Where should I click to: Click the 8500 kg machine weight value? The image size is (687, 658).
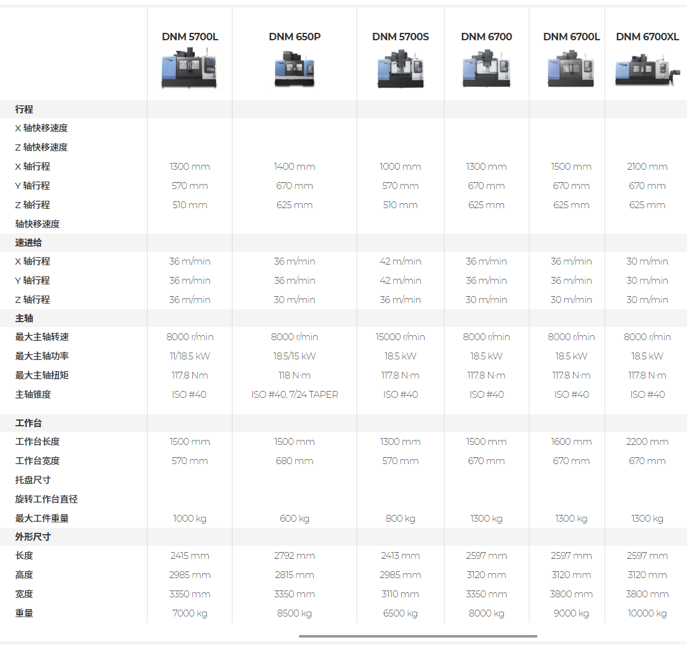[295, 614]
